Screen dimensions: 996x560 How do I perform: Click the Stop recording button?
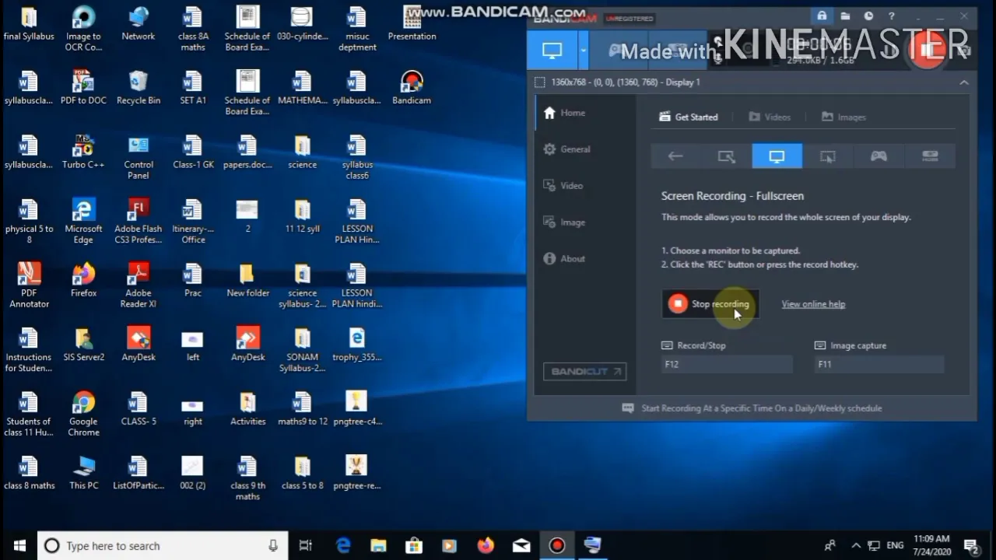(710, 304)
